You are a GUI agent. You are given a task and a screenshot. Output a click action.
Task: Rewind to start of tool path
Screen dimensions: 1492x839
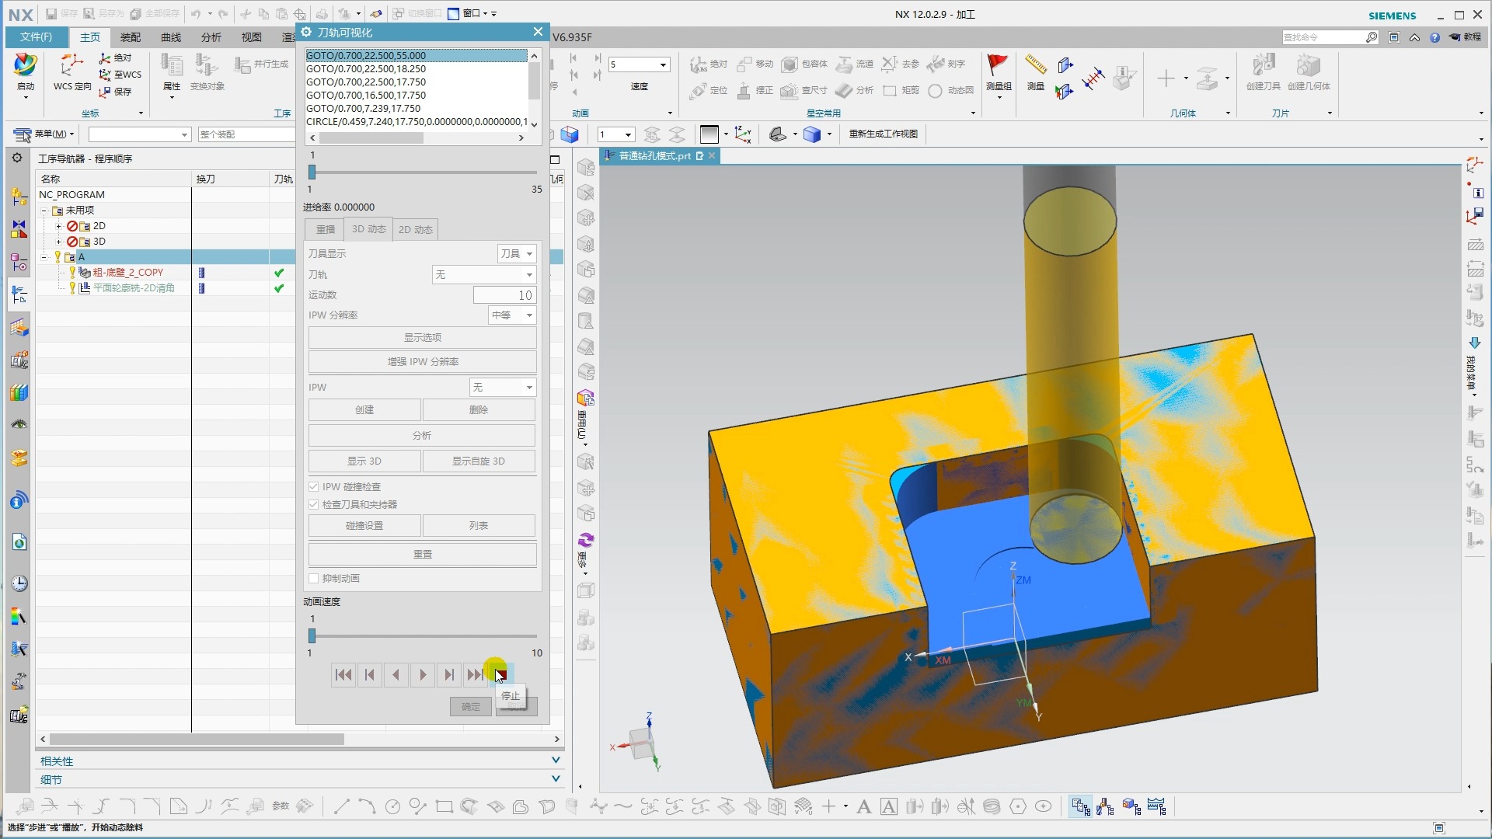click(x=343, y=675)
